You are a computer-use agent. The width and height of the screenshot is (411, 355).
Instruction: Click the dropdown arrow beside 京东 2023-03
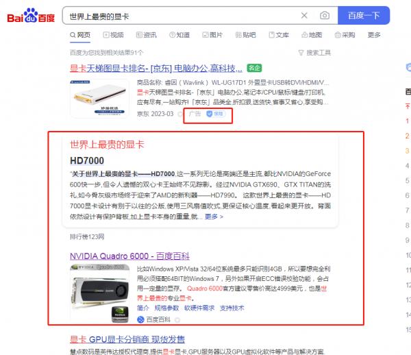click(179, 114)
